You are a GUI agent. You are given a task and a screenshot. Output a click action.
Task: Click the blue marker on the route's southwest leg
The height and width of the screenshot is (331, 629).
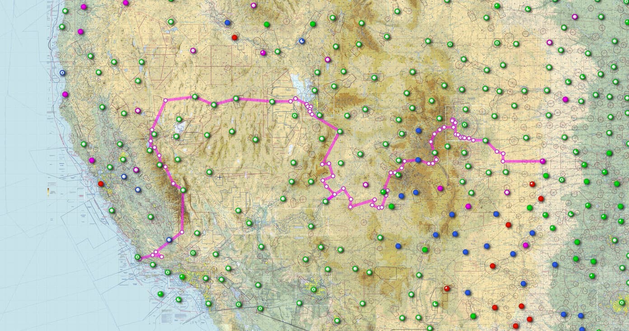(x=169, y=240)
